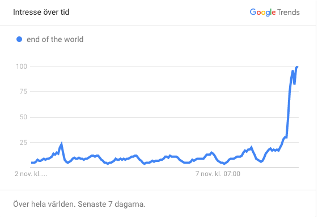This screenshot has height=217, width=318.
Task: Click the word 'Trends' in the logo
Action: pos(289,12)
